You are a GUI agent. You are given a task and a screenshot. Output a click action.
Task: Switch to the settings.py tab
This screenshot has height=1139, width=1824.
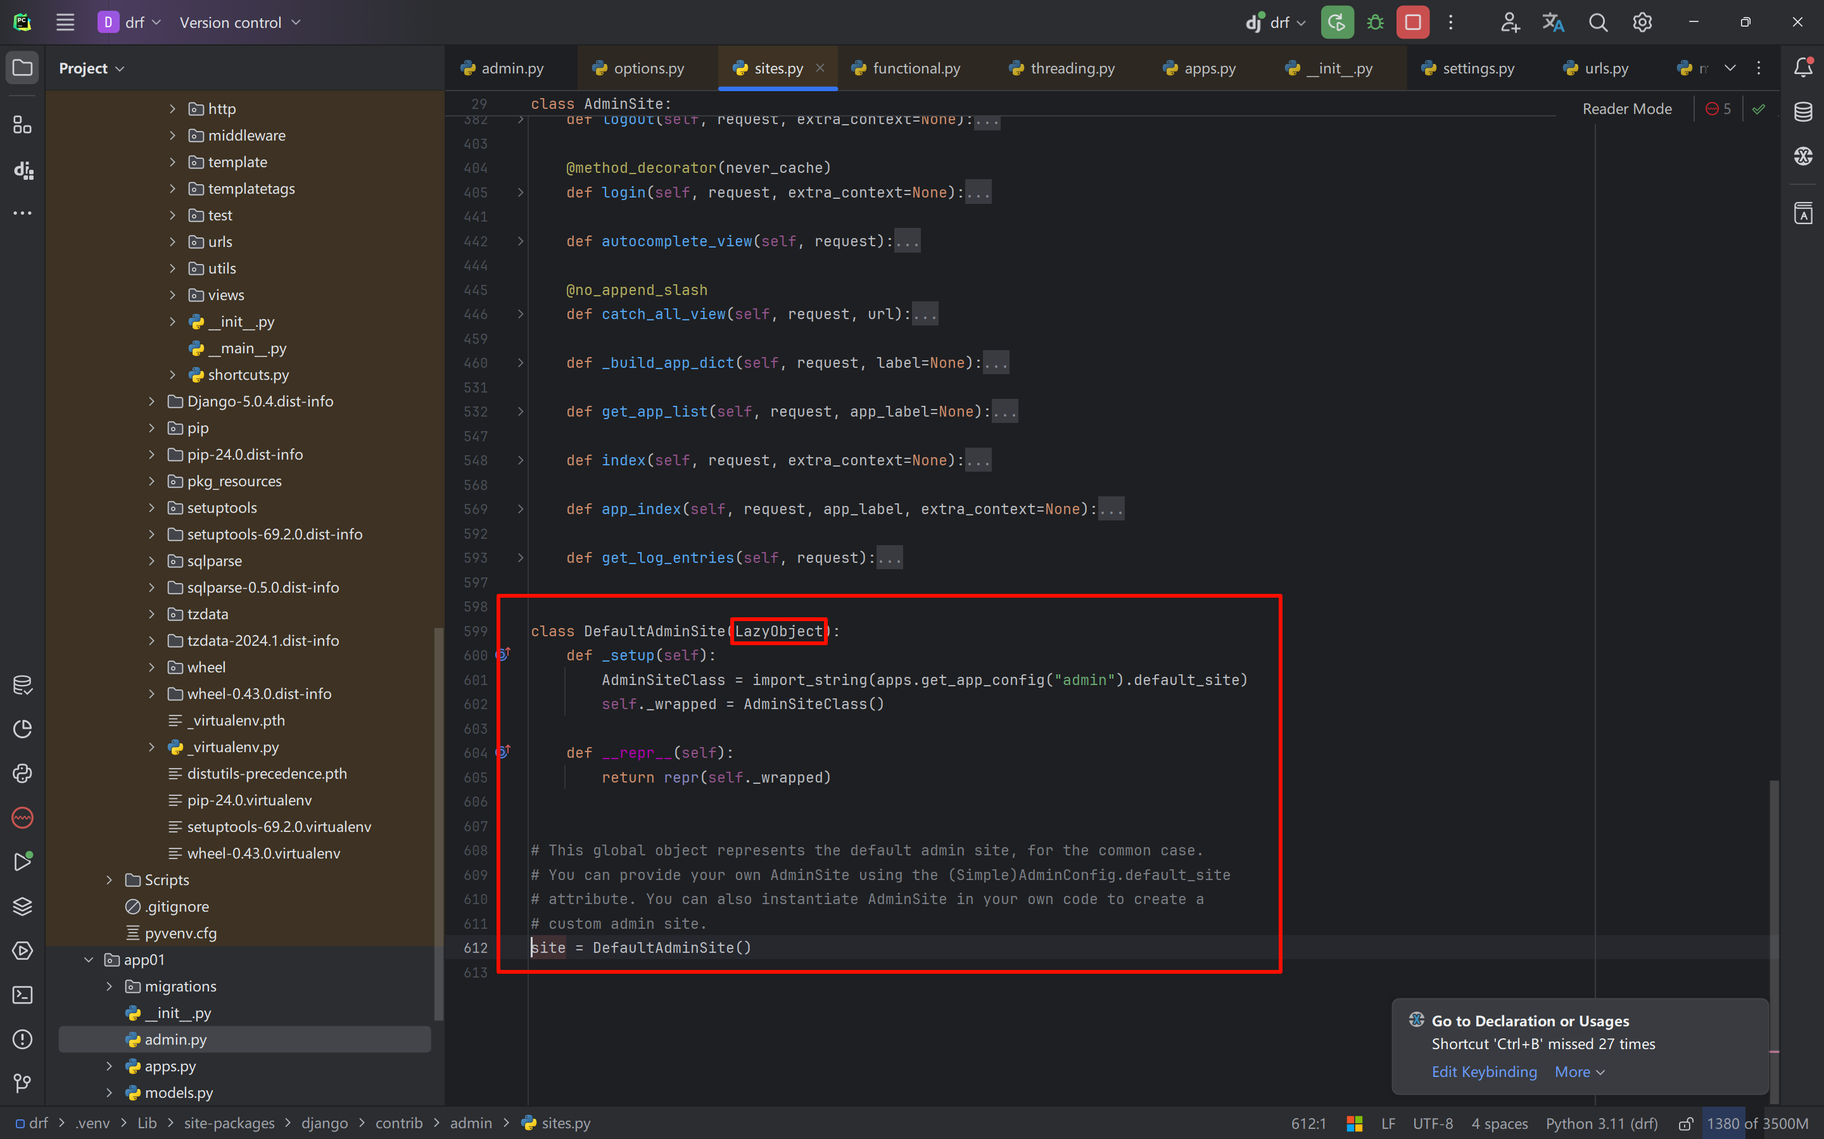coord(1469,68)
